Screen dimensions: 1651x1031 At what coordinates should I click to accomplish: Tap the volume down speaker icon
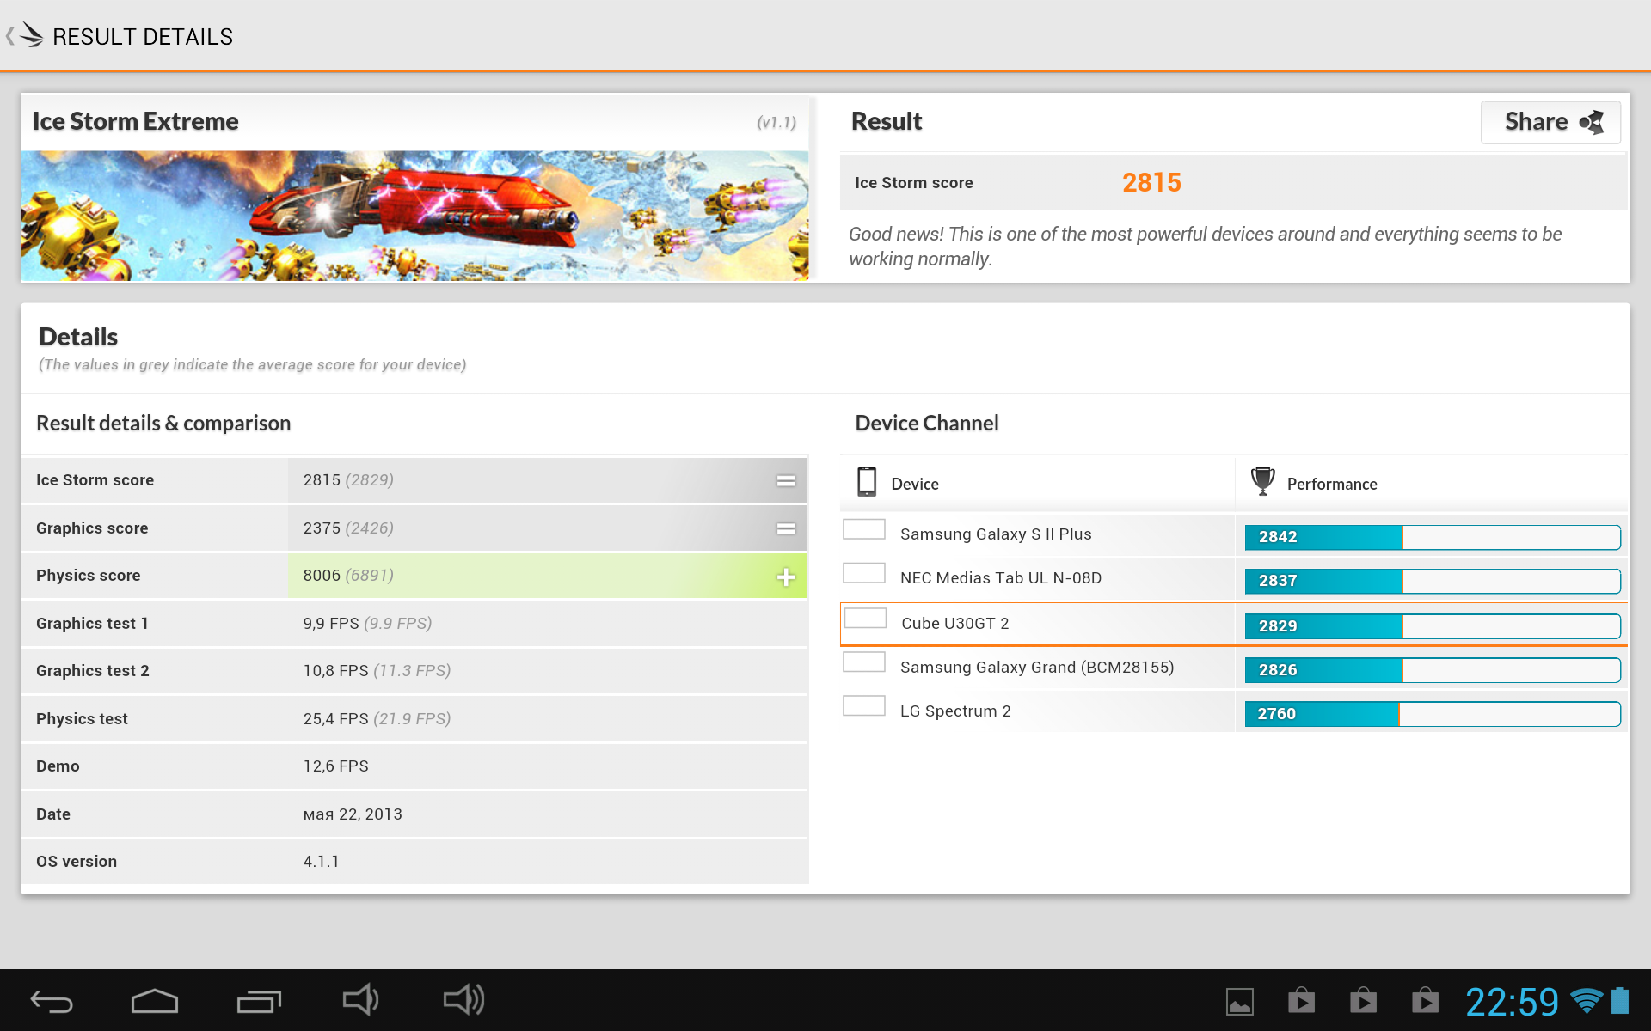pyautogui.click(x=360, y=999)
